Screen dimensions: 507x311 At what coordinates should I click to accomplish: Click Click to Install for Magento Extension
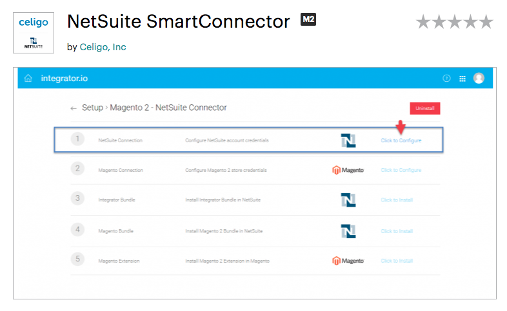point(397,261)
